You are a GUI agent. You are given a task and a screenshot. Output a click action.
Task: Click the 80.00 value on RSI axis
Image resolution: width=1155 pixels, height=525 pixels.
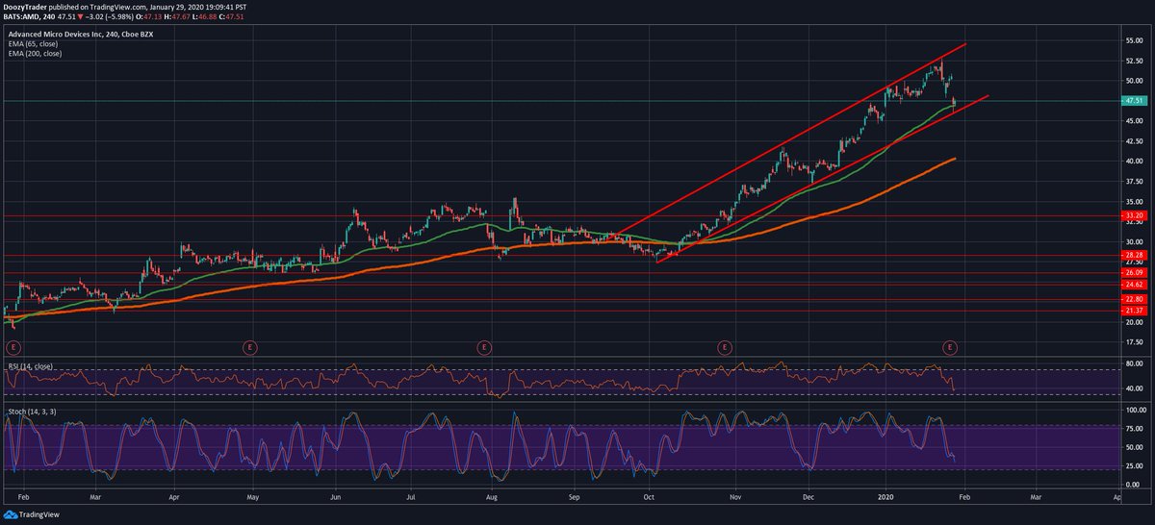[1133, 363]
